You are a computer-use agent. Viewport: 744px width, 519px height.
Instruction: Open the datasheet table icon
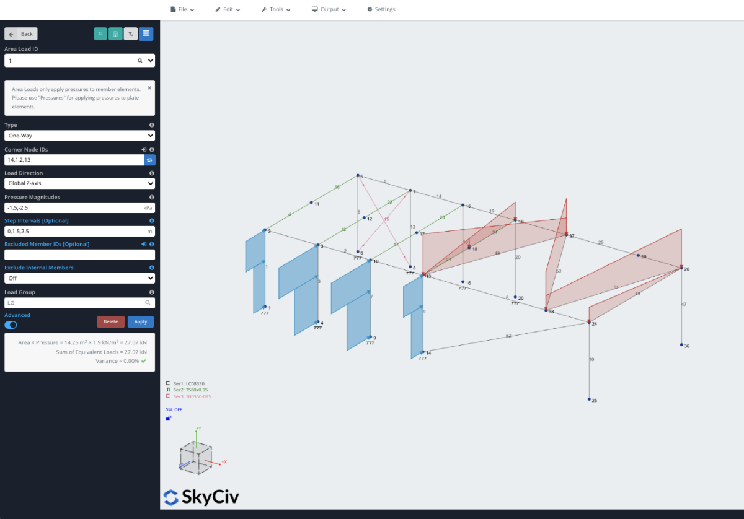click(x=146, y=33)
